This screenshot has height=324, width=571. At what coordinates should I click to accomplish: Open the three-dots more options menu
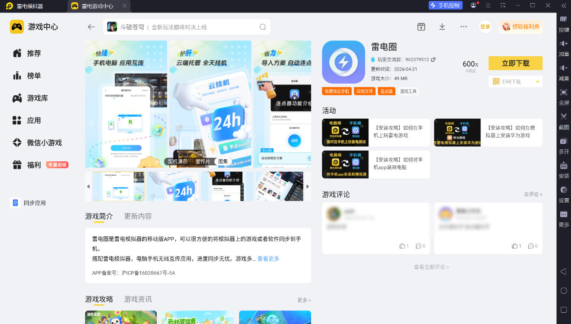coord(463,27)
